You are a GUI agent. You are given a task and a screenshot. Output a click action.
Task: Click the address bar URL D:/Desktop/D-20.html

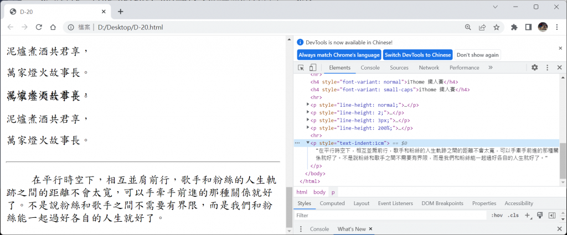click(x=131, y=27)
